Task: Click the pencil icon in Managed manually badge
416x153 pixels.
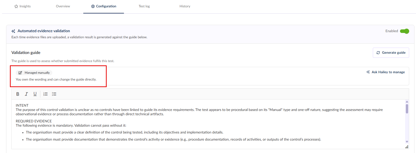Action: tap(20, 73)
